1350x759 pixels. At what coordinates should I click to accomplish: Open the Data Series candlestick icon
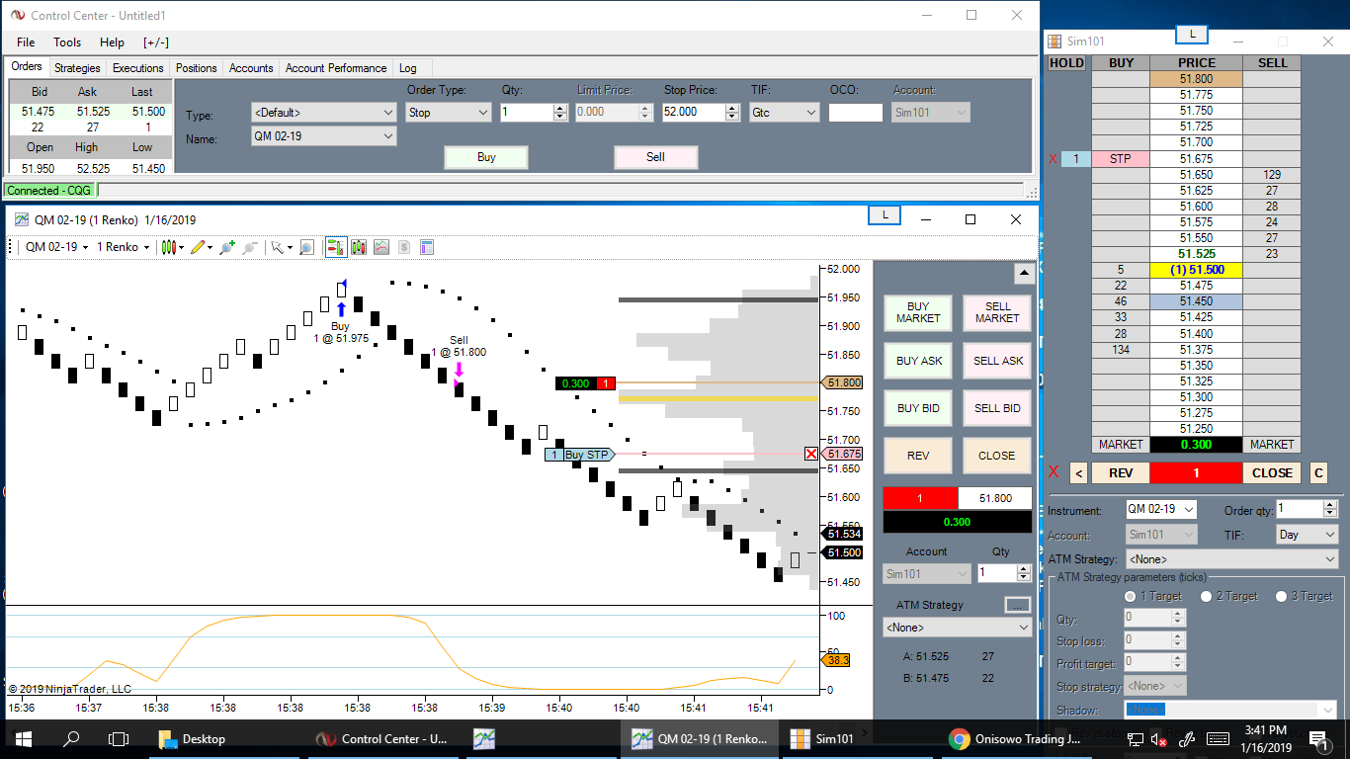(x=358, y=247)
